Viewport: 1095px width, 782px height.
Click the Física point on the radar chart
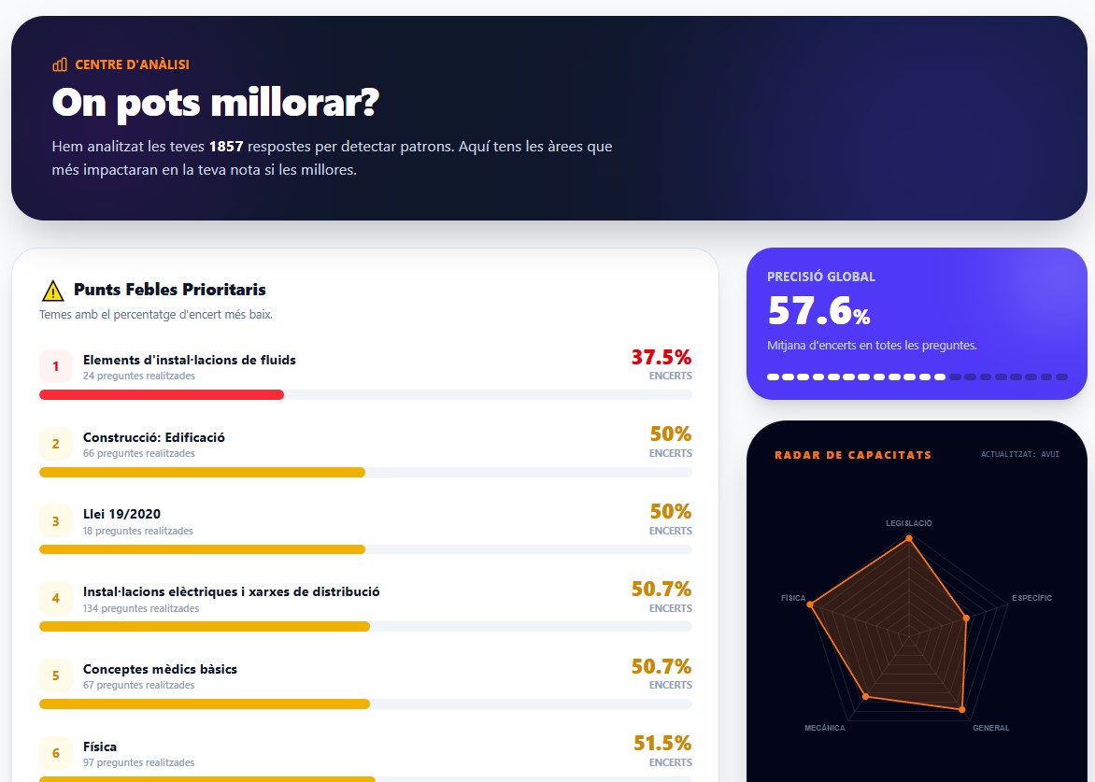(810, 606)
